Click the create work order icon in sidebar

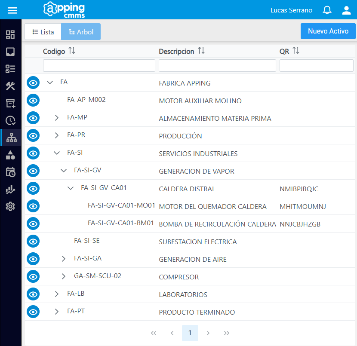[x=10, y=103]
